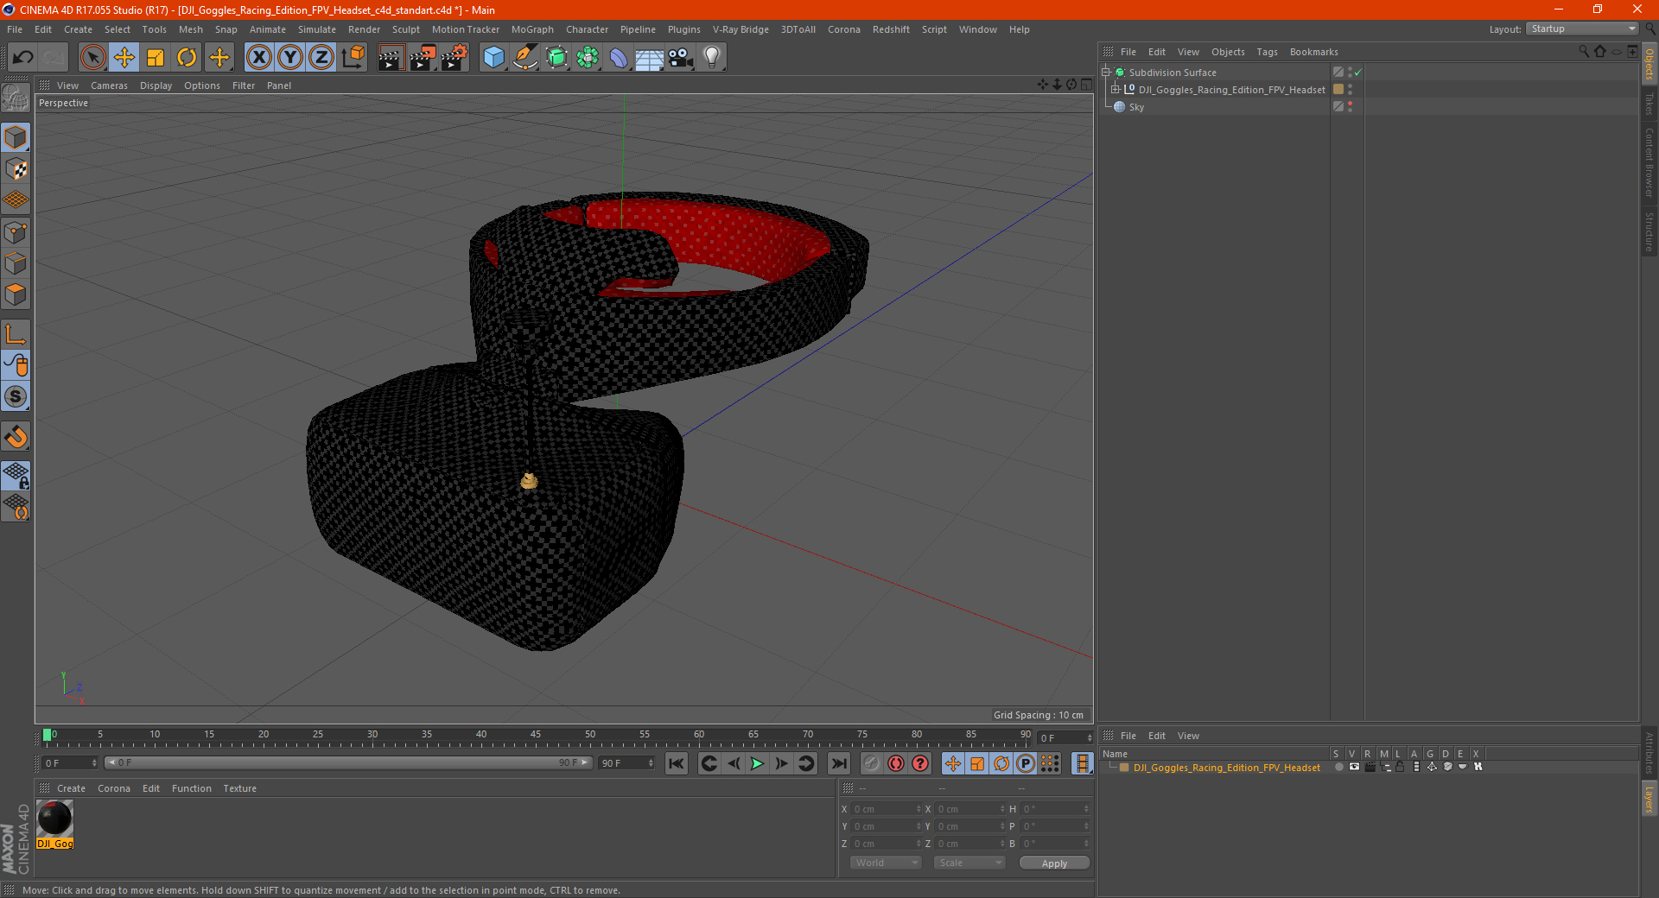Viewport: 1659px width, 898px height.
Task: Activate the Scale tool
Action: pyautogui.click(x=156, y=58)
